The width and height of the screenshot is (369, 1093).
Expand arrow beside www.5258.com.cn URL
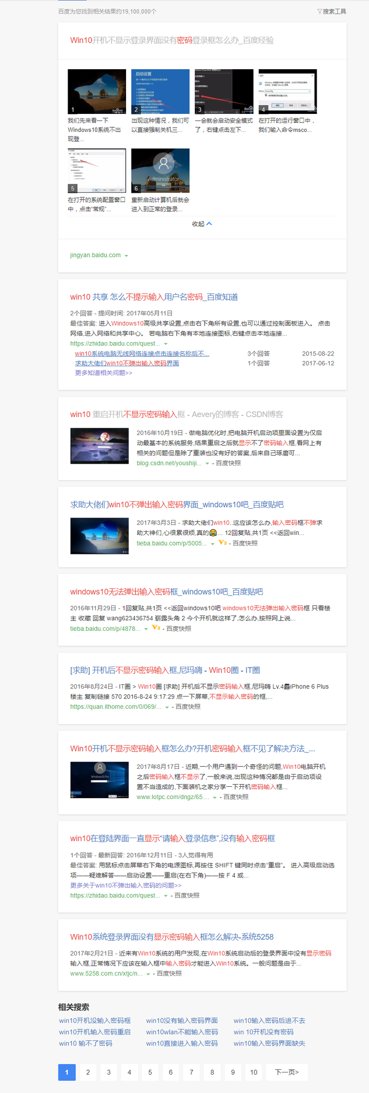148,974
